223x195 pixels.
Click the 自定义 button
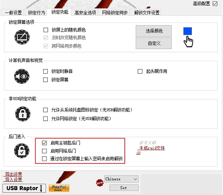pyautogui.click(x=154, y=43)
